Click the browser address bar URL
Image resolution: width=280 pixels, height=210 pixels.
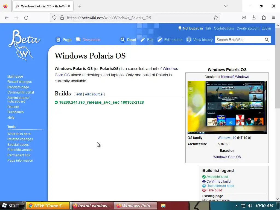point(109,18)
